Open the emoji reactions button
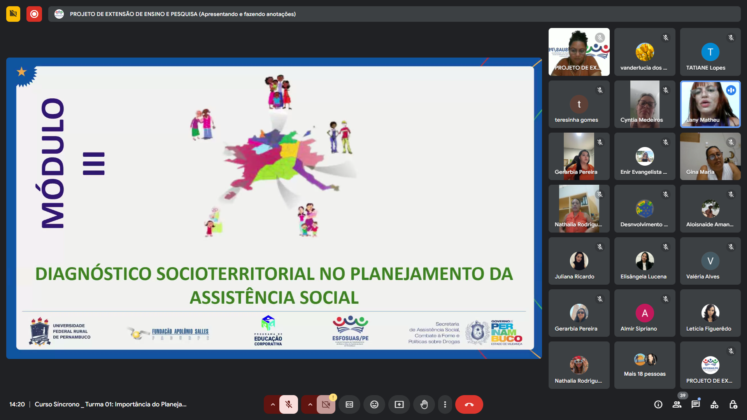The height and width of the screenshot is (420, 747). click(x=374, y=404)
